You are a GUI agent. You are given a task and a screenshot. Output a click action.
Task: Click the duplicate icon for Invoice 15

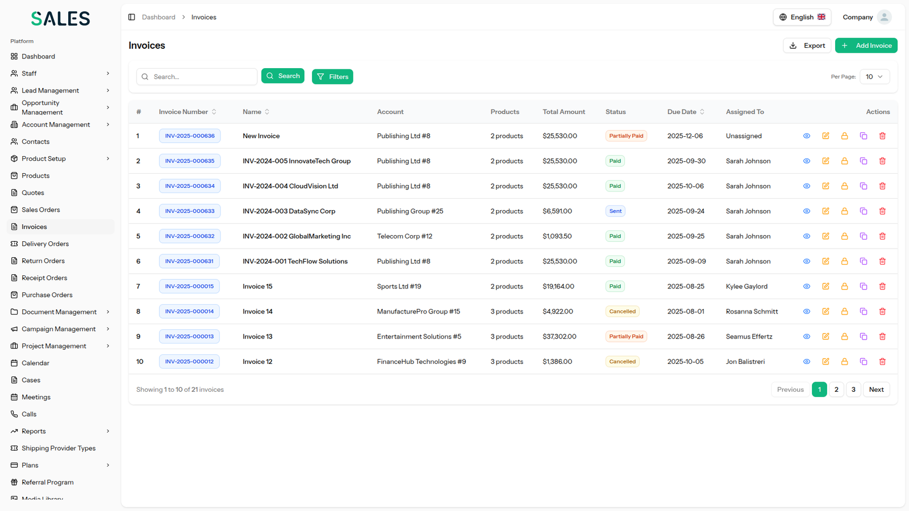tap(864, 286)
